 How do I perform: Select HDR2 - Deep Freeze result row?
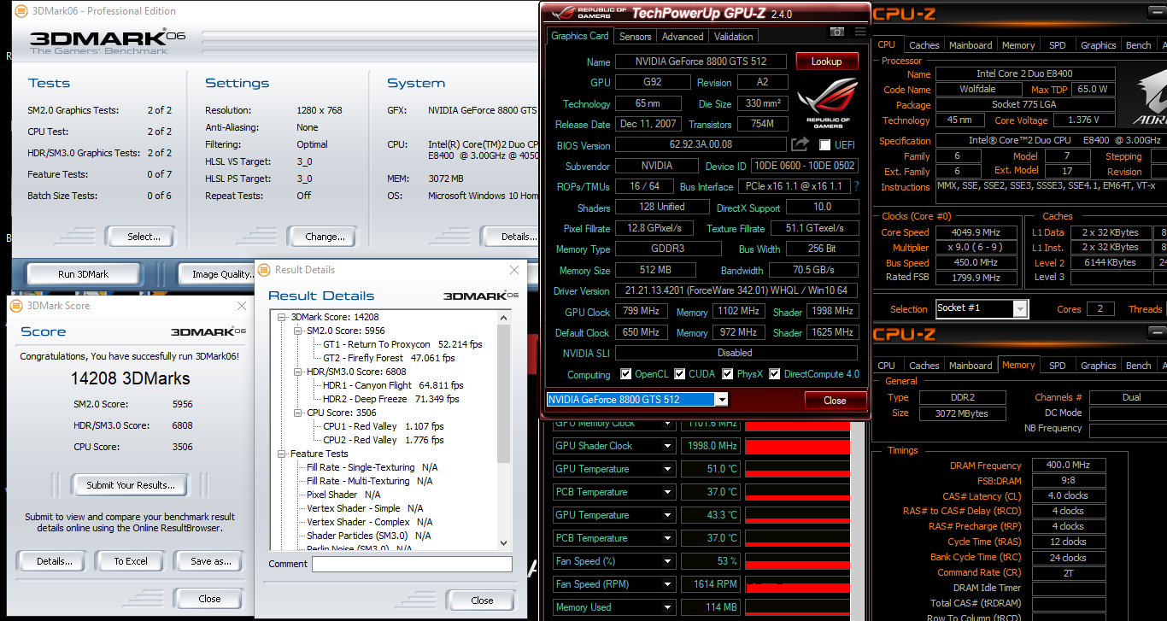click(x=390, y=399)
